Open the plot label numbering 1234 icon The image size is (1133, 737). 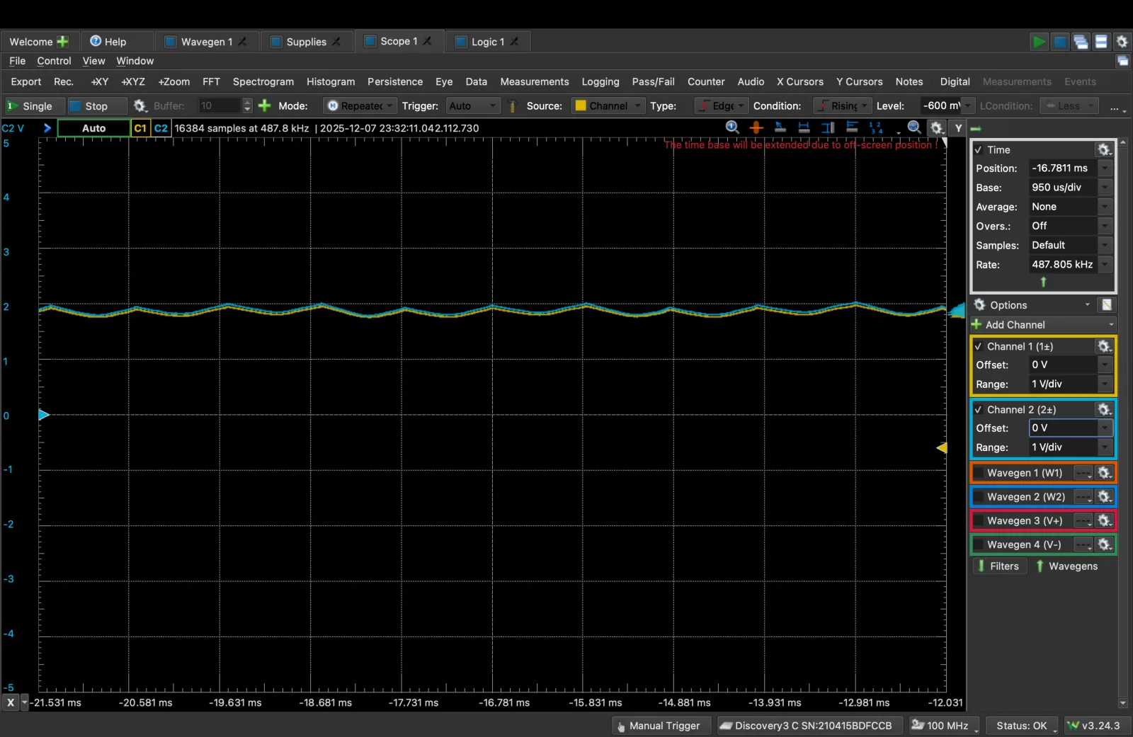876,127
